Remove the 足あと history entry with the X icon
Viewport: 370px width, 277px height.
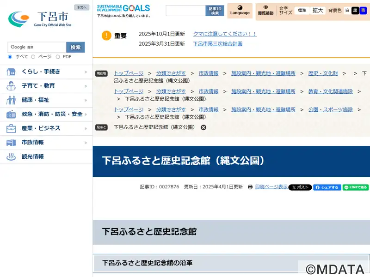[203, 127]
